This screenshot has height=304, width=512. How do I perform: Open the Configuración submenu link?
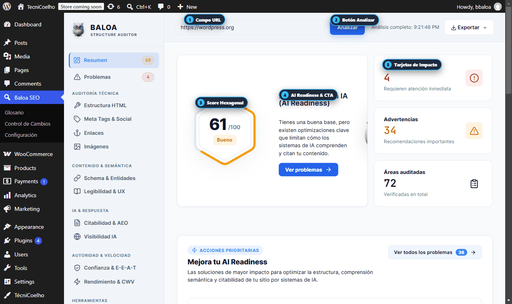point(21,135)
